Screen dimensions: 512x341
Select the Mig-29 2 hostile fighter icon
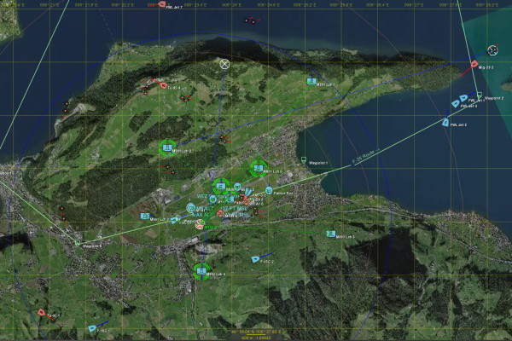coord(474,64)
